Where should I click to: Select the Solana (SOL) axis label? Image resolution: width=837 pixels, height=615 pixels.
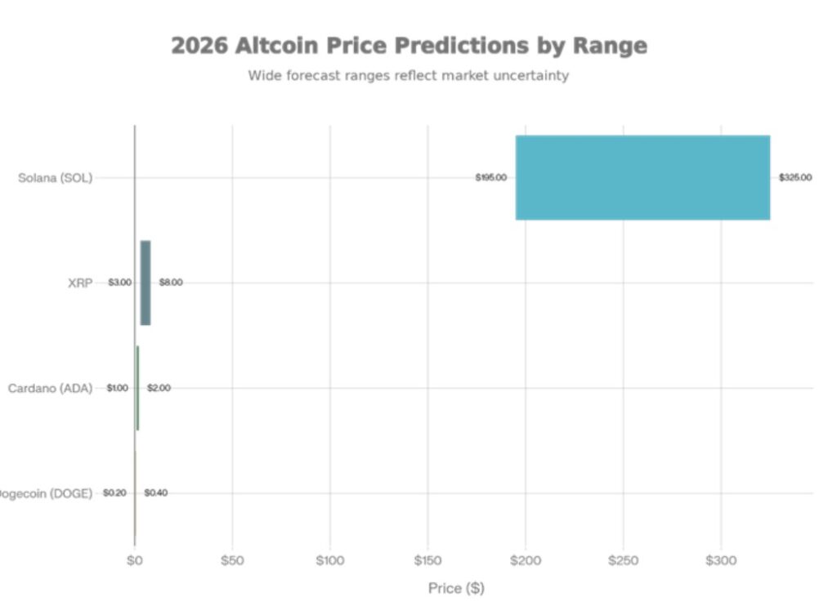click(56, 177)
